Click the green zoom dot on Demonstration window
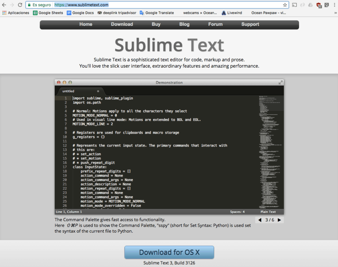Screen dimensions: 338x267 pos(70,82)
